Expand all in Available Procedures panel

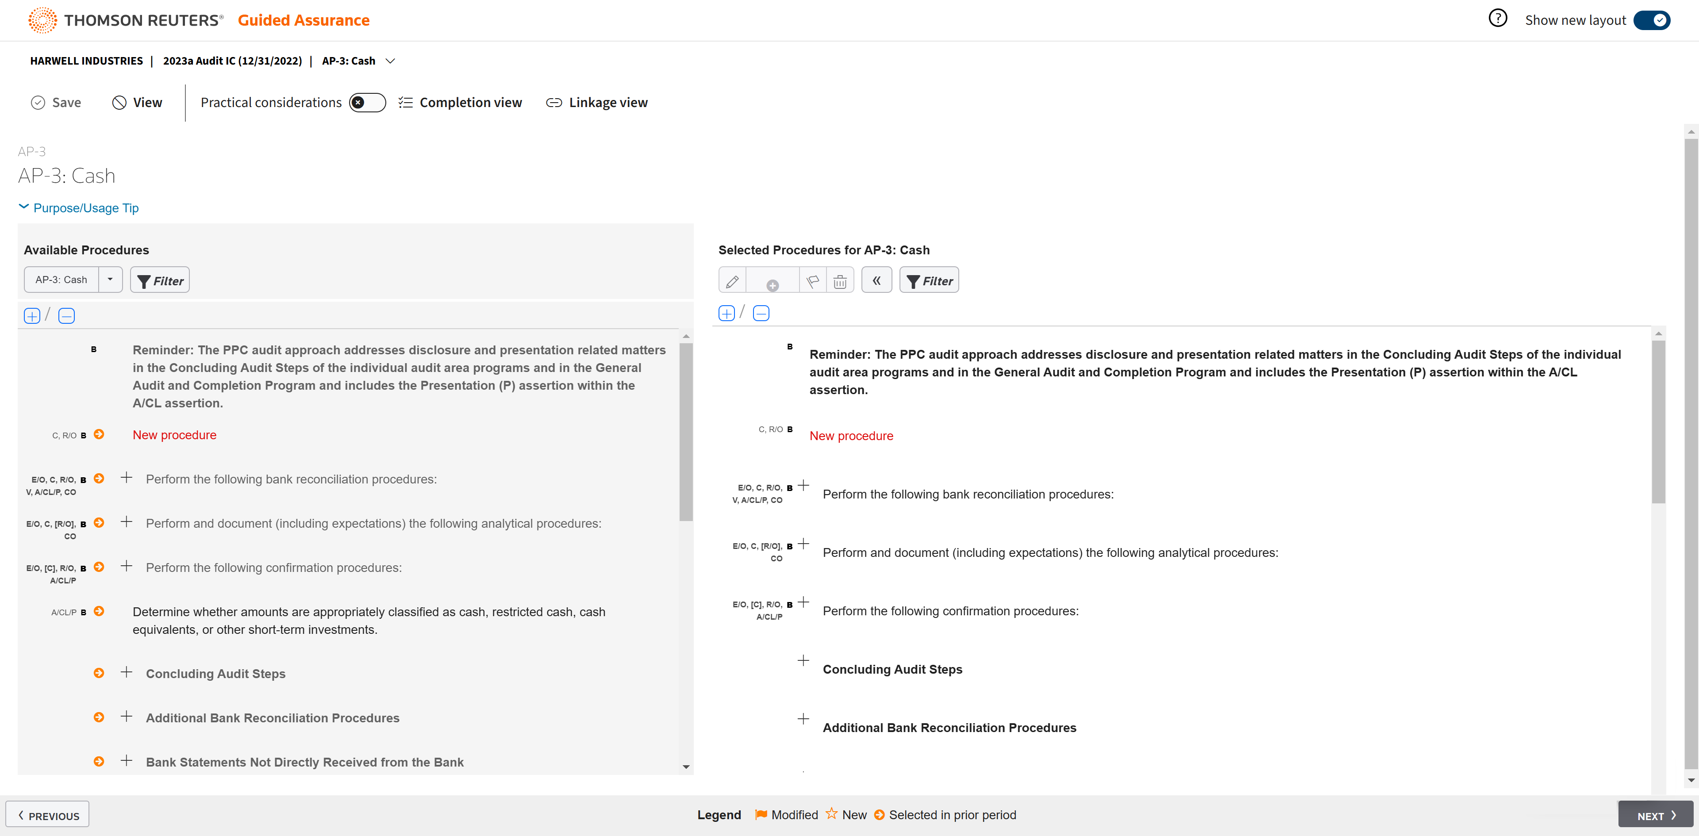(x=32, y=316)
